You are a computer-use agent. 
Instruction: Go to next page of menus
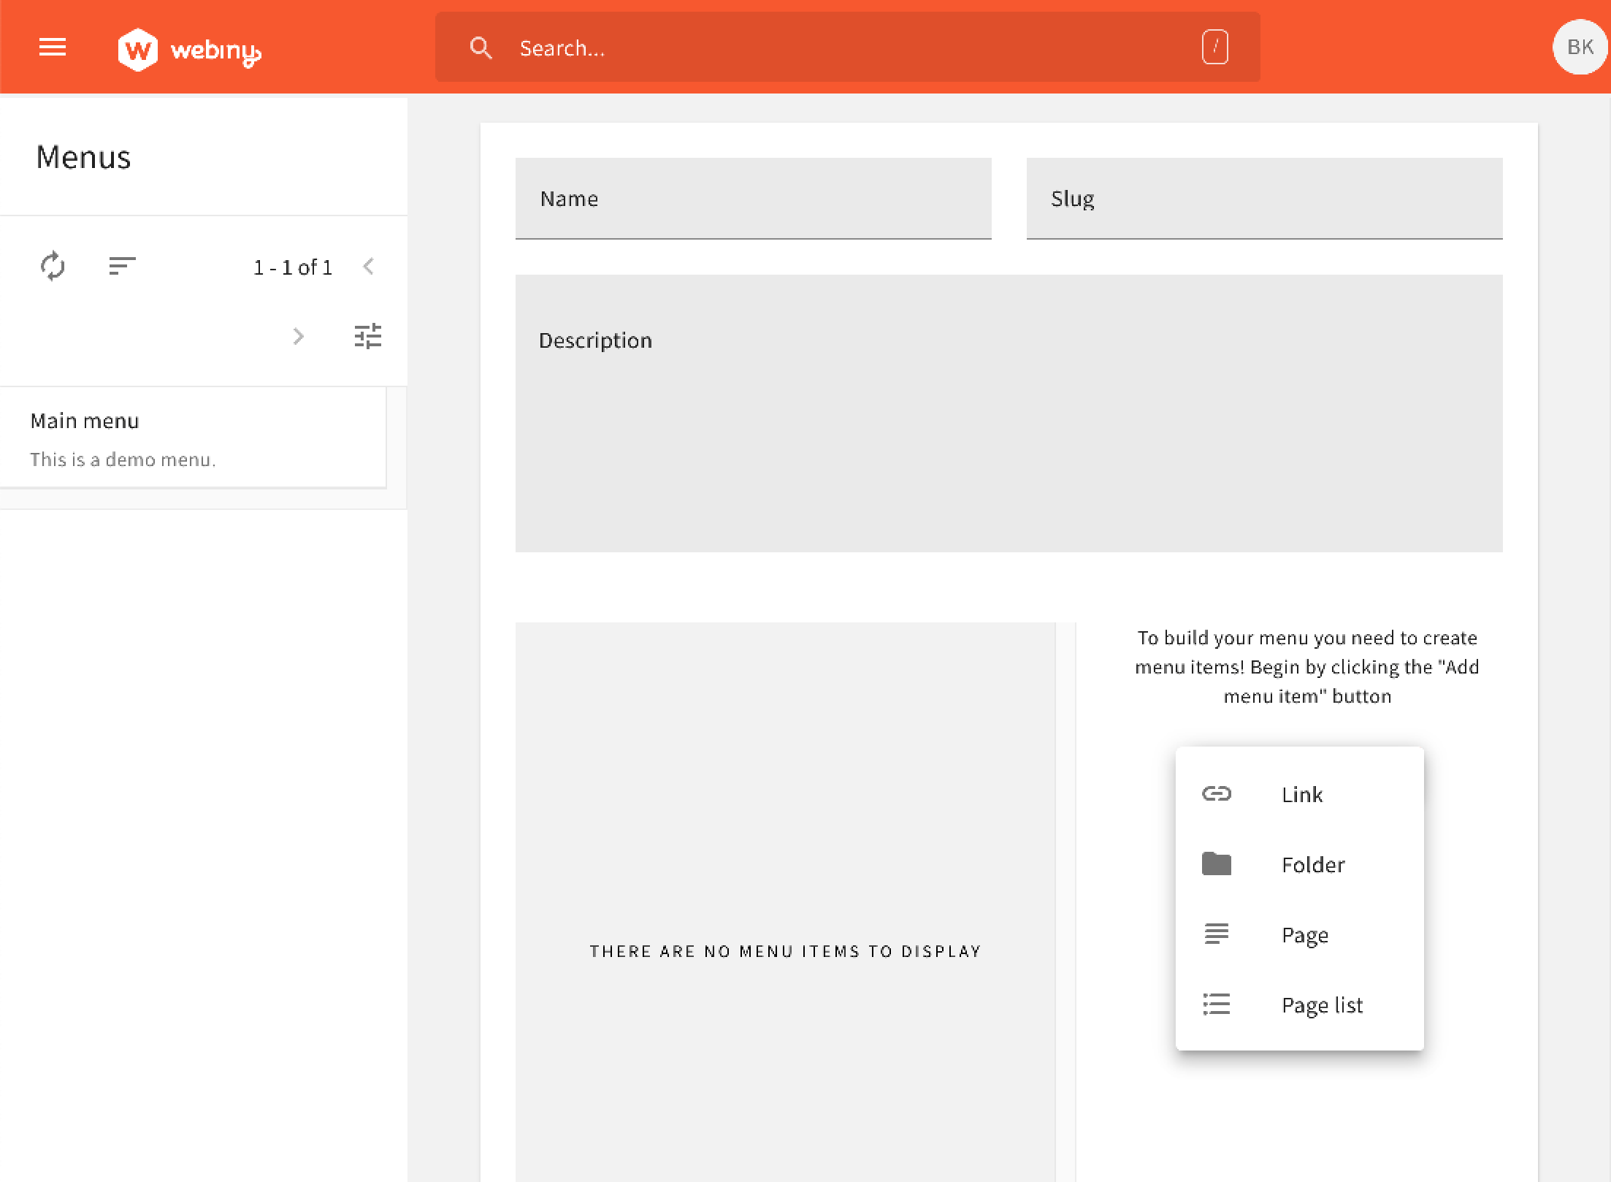(x=298, y=336)
